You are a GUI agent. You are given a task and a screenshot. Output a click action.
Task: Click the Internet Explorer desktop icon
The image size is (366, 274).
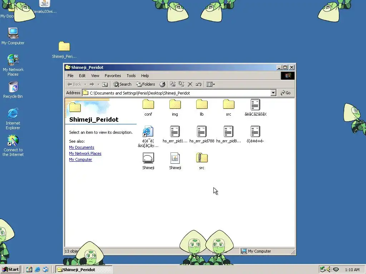click(13, 119)
